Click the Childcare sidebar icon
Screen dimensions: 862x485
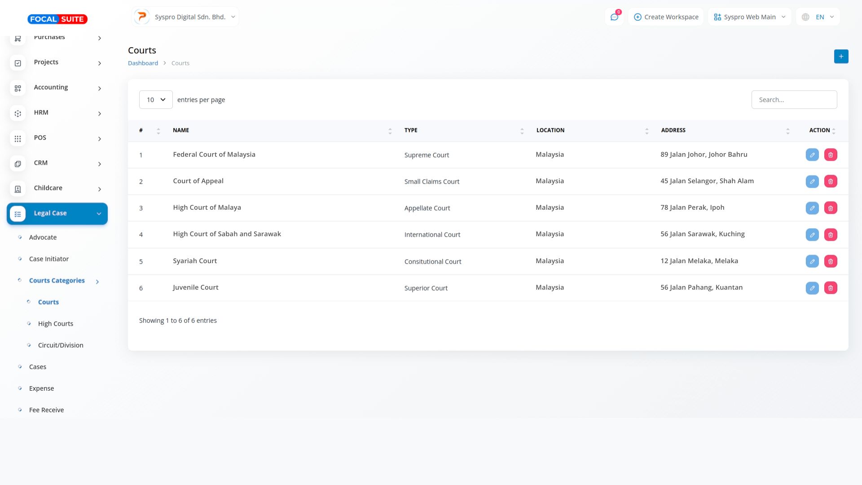click(x=18, y=189)
